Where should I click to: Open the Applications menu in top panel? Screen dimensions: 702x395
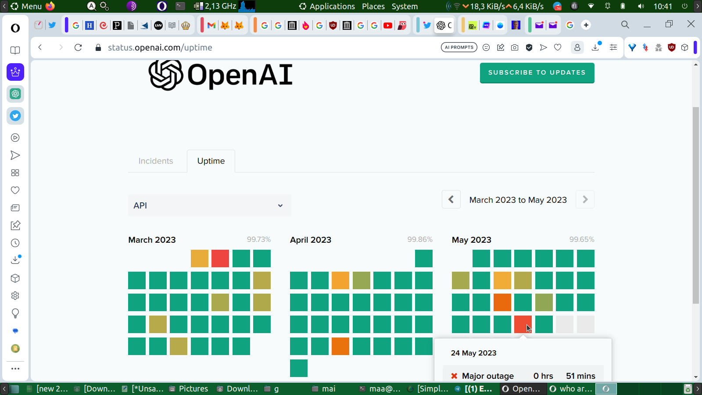327,6
